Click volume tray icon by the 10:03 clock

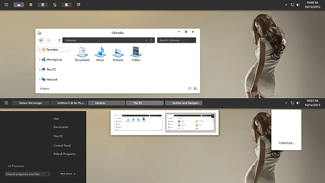(298, 103)
